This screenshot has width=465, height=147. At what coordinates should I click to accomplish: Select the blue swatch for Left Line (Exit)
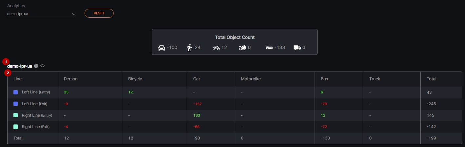pos(15,104)
